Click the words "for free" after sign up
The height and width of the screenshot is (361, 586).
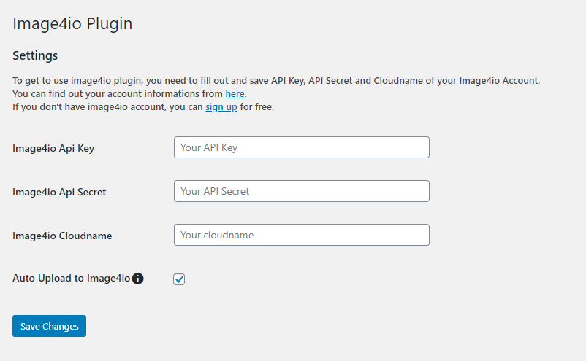coord(257,107)
